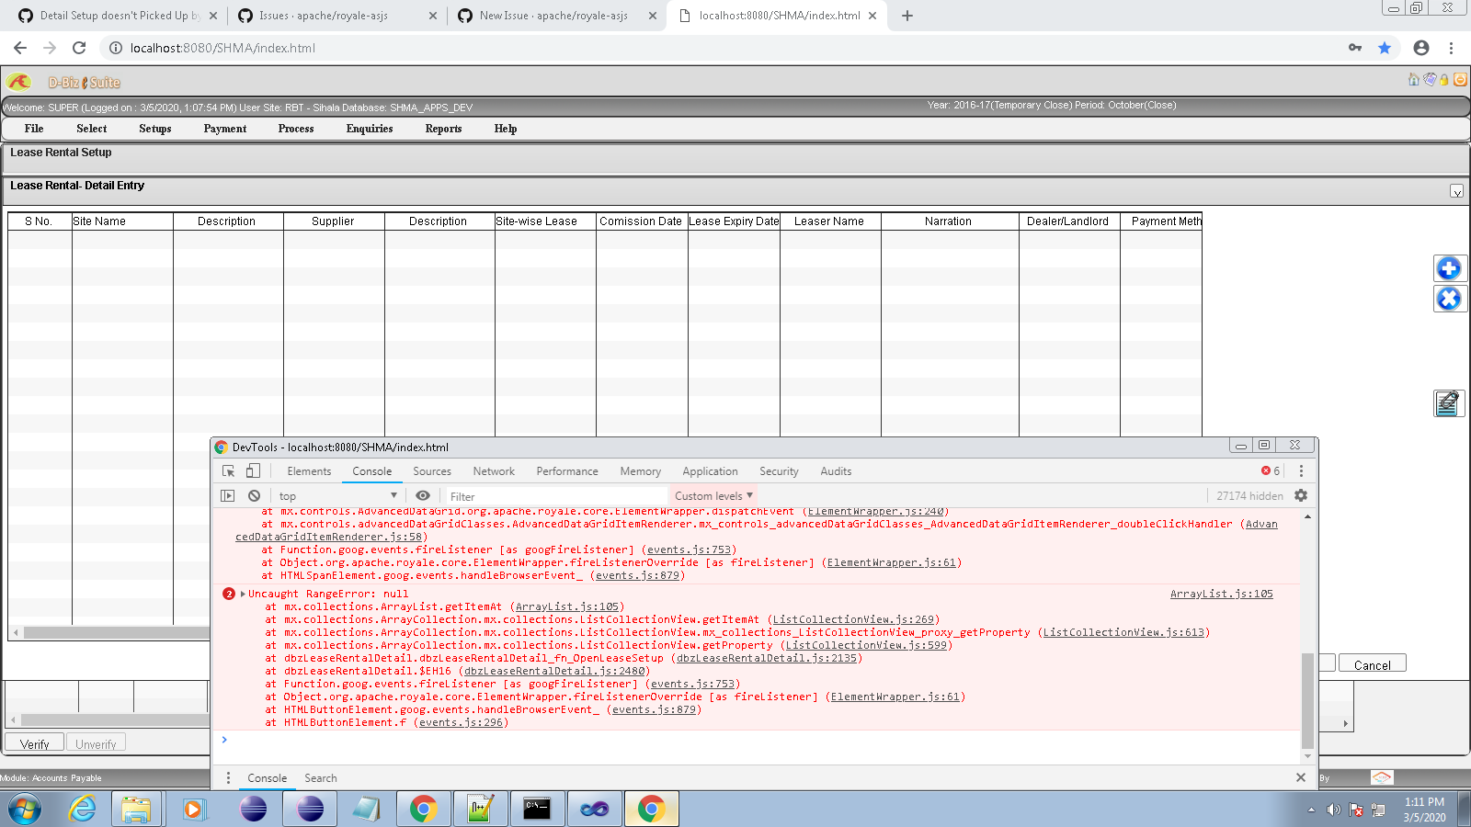Viewport: 1471px width, 827px height.
Task: Open the top frame context dropdown
Action: 337,495
